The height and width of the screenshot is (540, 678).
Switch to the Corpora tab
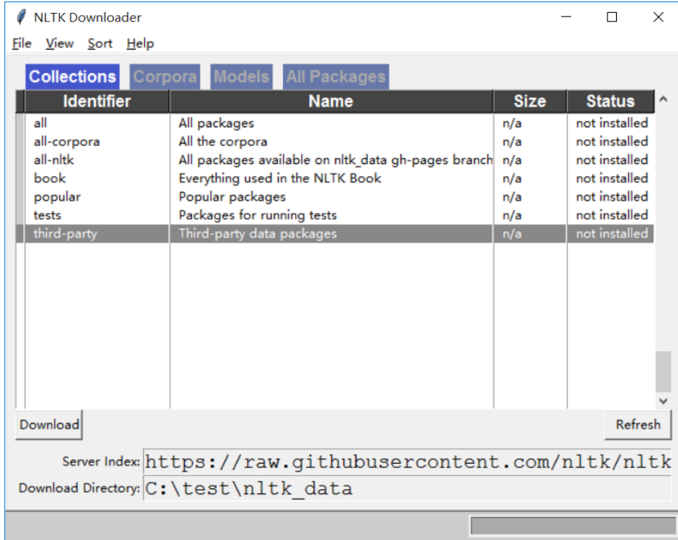[165, 77]
